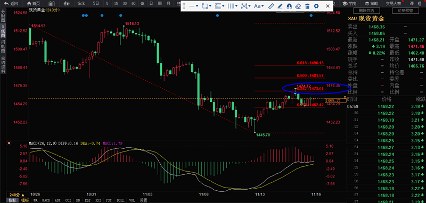Pick the ruler measuring tool
426x203 pixels.
click(x=271, y=6)
